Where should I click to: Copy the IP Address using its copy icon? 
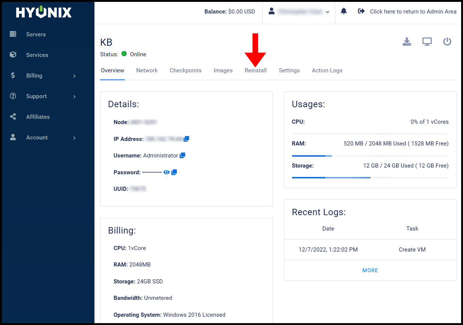(x=186, y=139)
